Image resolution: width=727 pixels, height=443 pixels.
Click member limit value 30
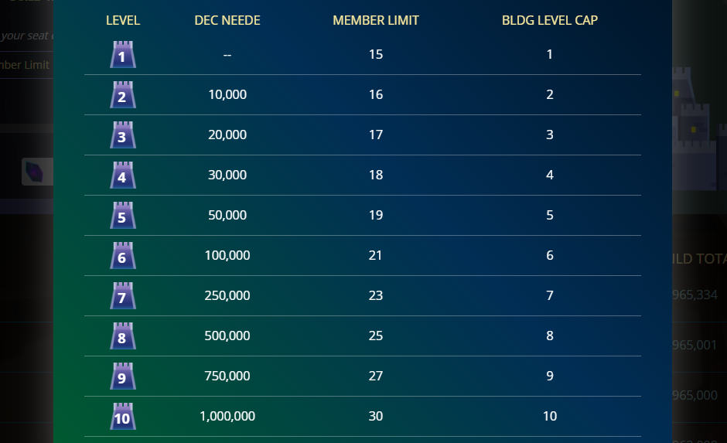tap(376, 416)
